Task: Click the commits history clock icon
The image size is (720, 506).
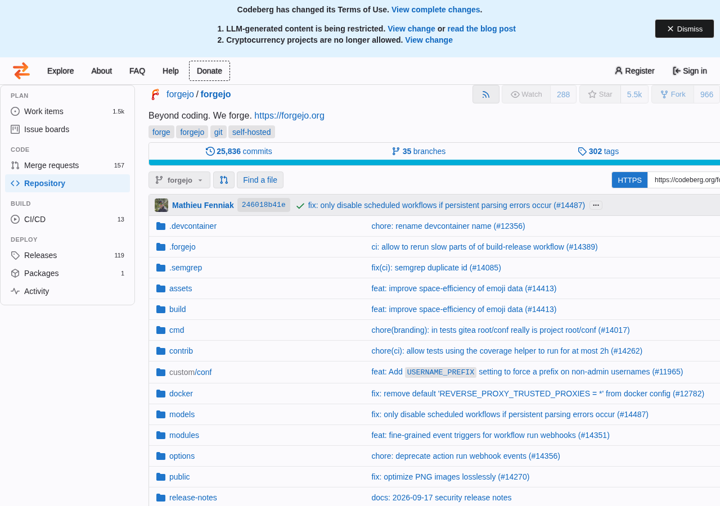Action: [x=210, y=151]
